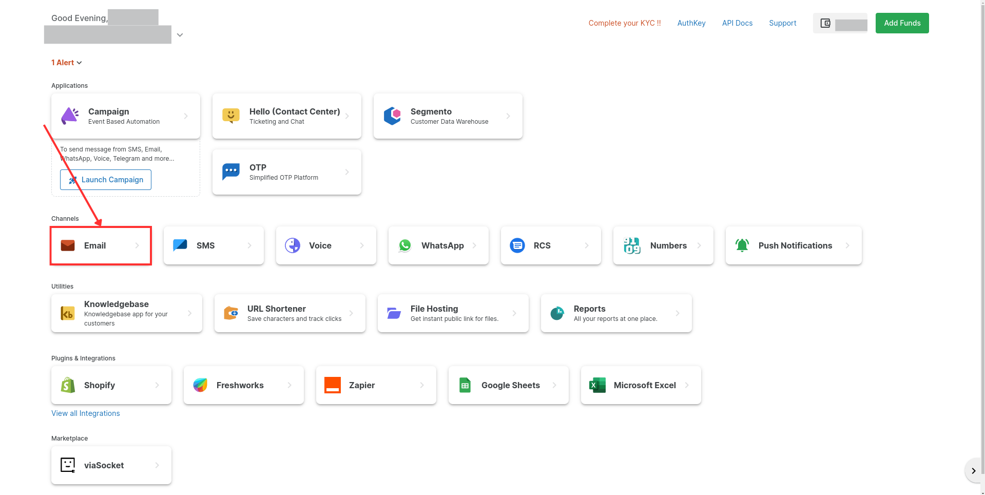This screenshot has height=495, width=985.
Task: Click the Push Notifications bell icon
Action: (x=742, y=245)
